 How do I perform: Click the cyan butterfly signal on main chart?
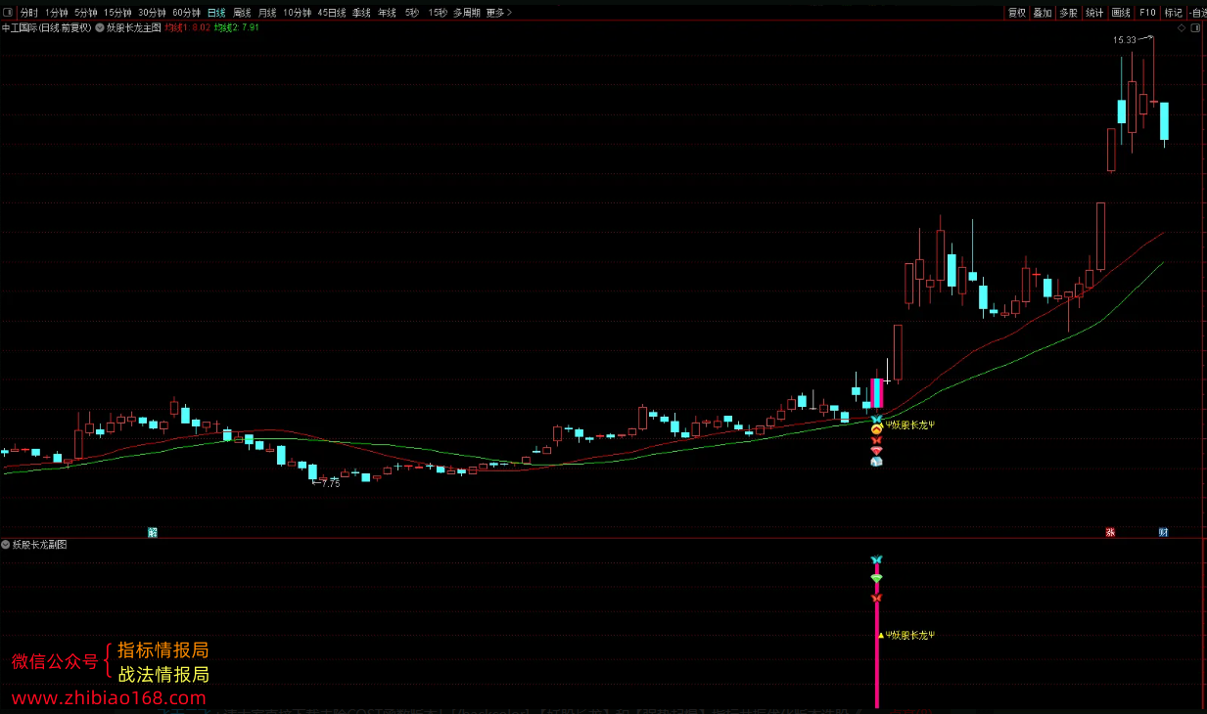[877, 418]
